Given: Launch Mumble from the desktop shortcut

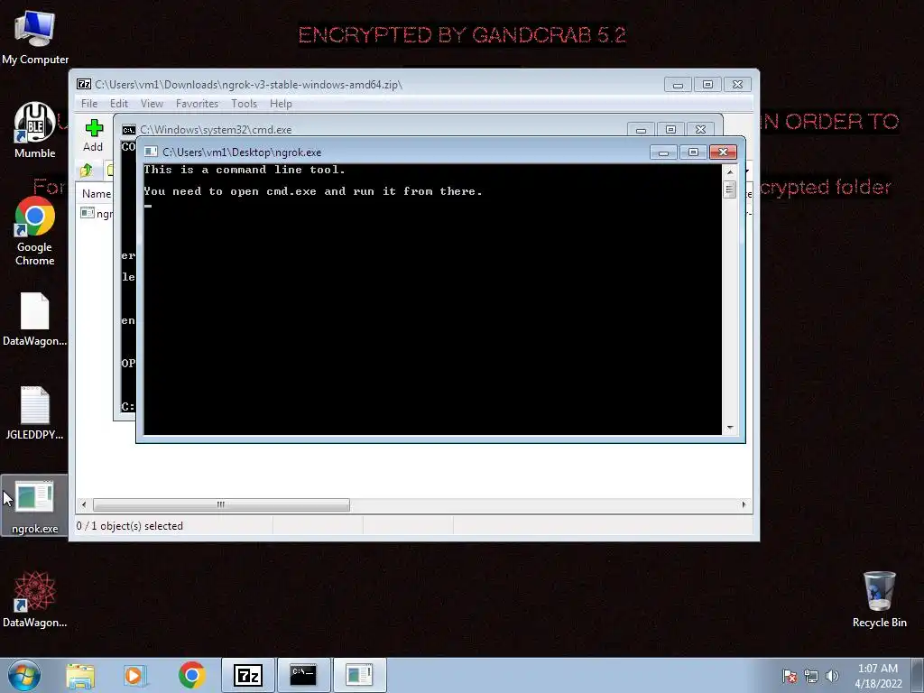Looking at the screenshot, I should 35,130.
